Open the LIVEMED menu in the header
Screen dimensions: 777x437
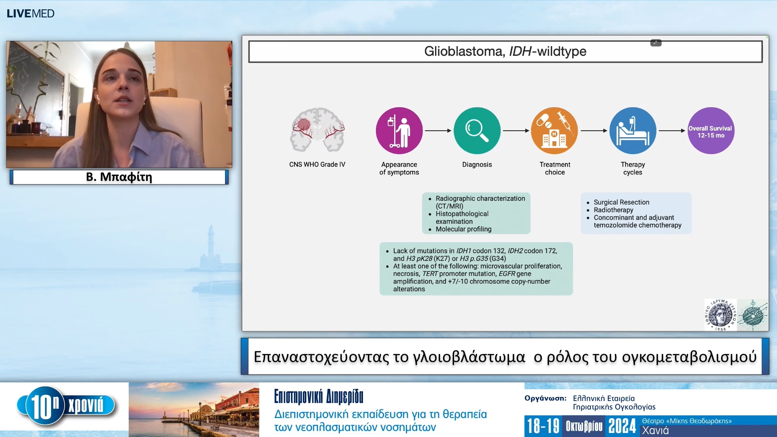pyautogui.click(x=30, y=13)
